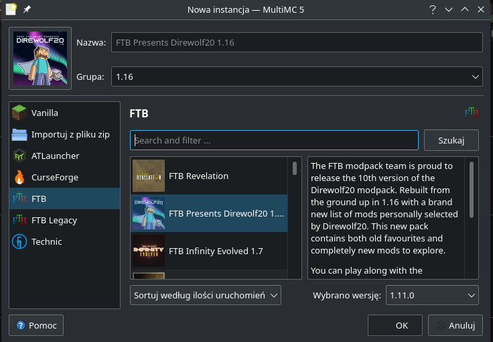The height and width of the screenshot is (342, 493).
Task: Click the FTB logo in sidebar
Action: (x=19, y=198)
